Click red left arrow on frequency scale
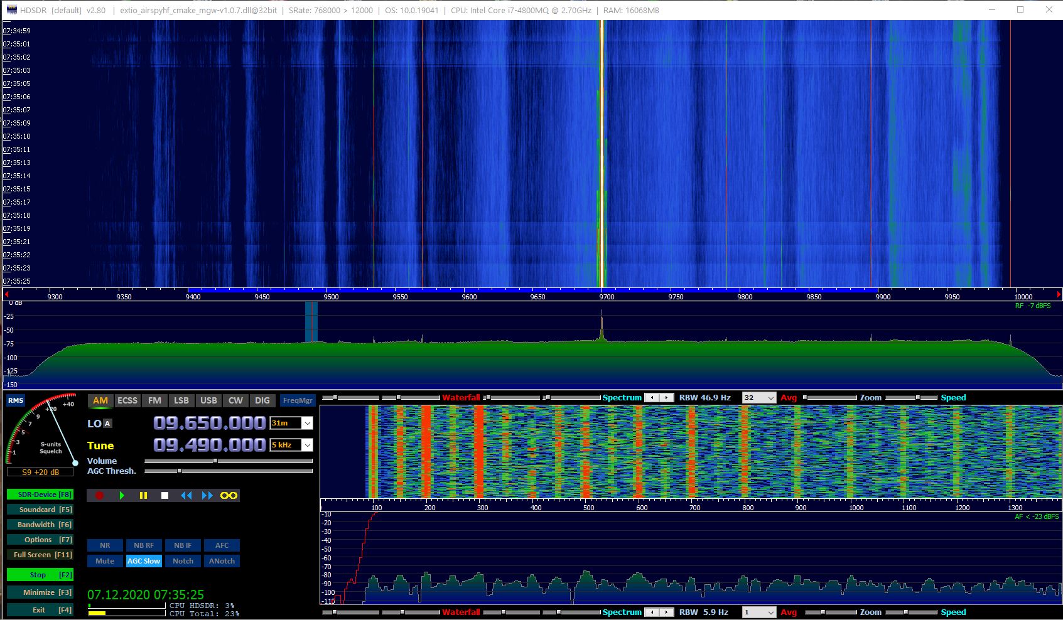This screenshot has height=620, width=1063. [7, 294]
